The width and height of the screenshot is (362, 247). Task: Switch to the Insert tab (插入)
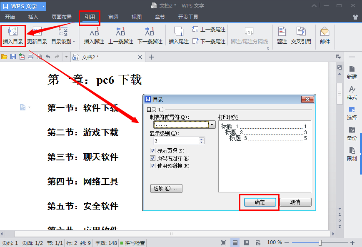(x=33, y=17)
